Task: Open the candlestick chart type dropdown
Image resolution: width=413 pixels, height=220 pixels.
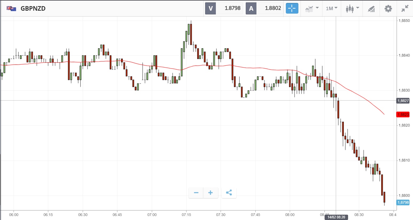Action: click(x=352, y=9)
